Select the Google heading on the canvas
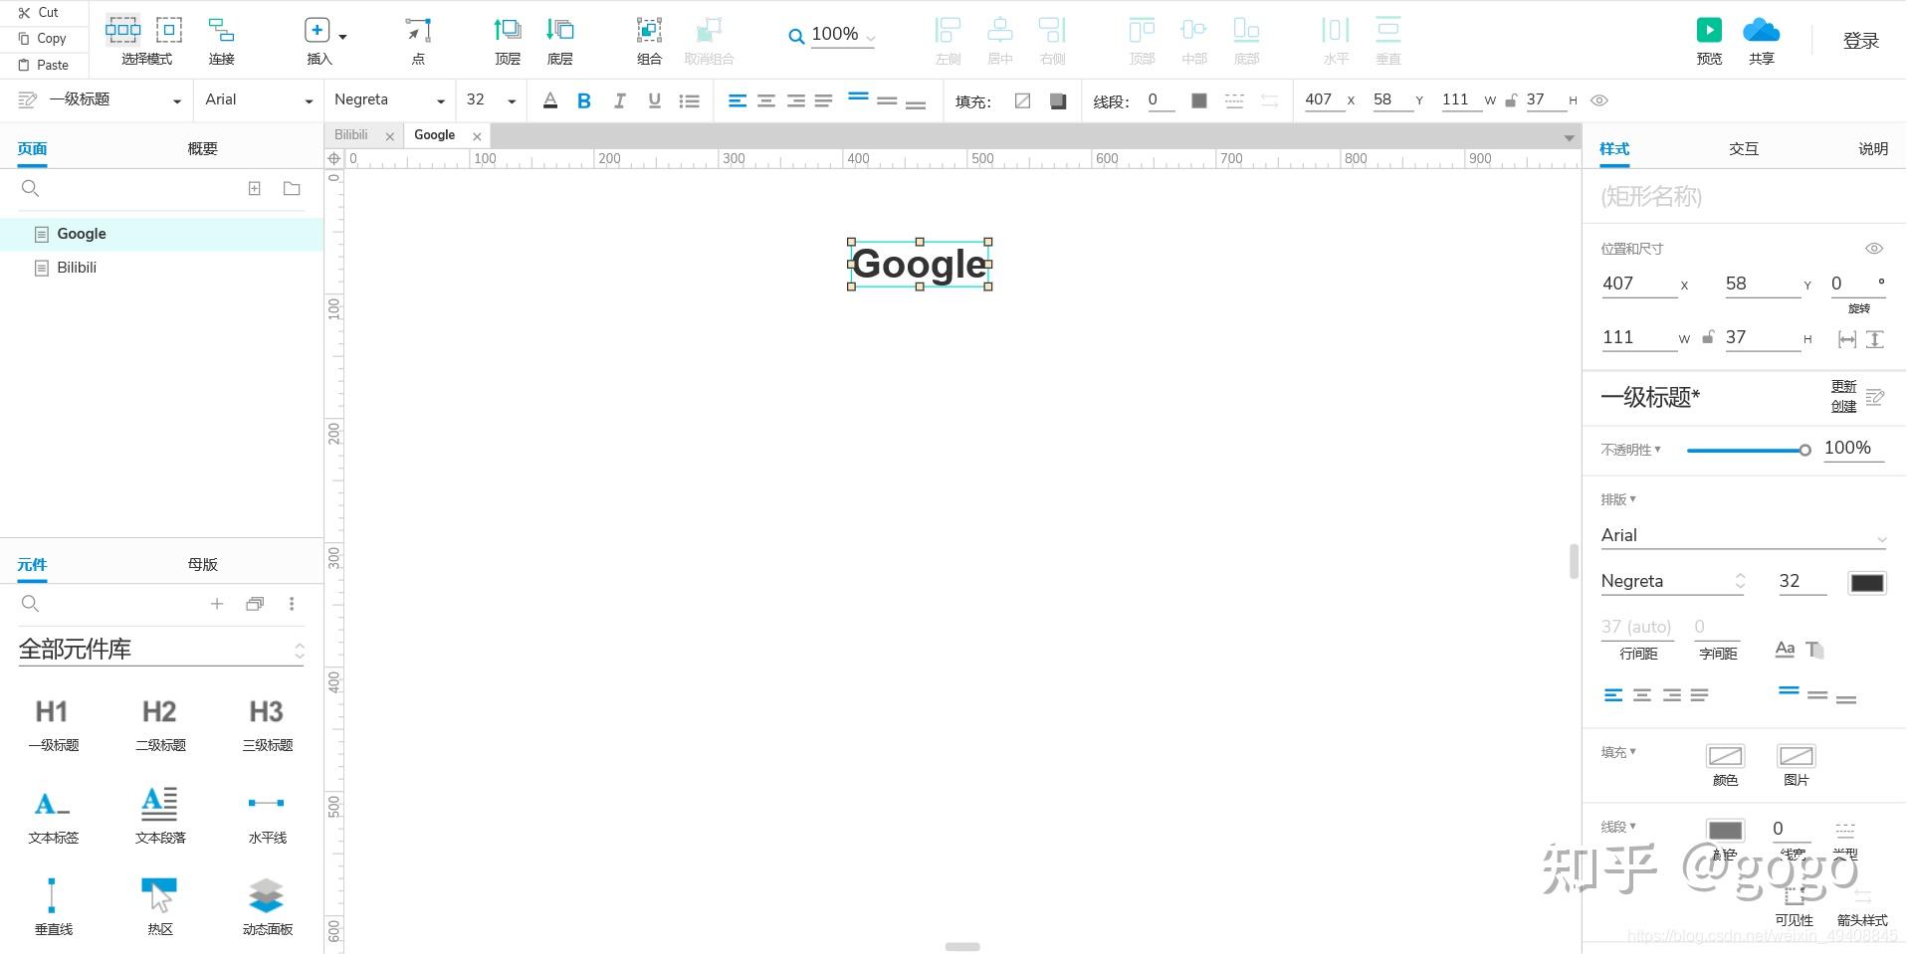This screenshot has width=1907, height=954. pos(920,265)
